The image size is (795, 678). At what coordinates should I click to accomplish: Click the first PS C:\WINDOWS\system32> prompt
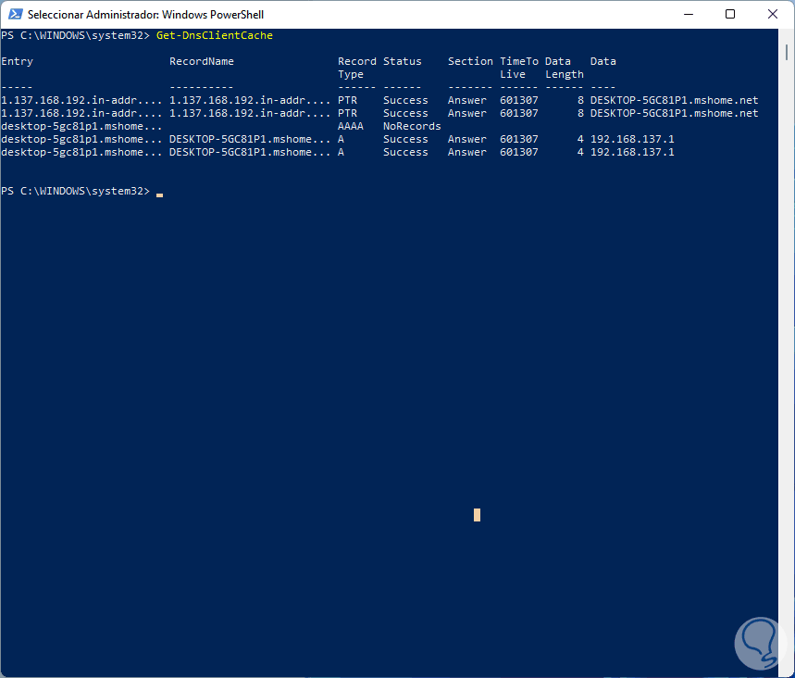[76, 35]
